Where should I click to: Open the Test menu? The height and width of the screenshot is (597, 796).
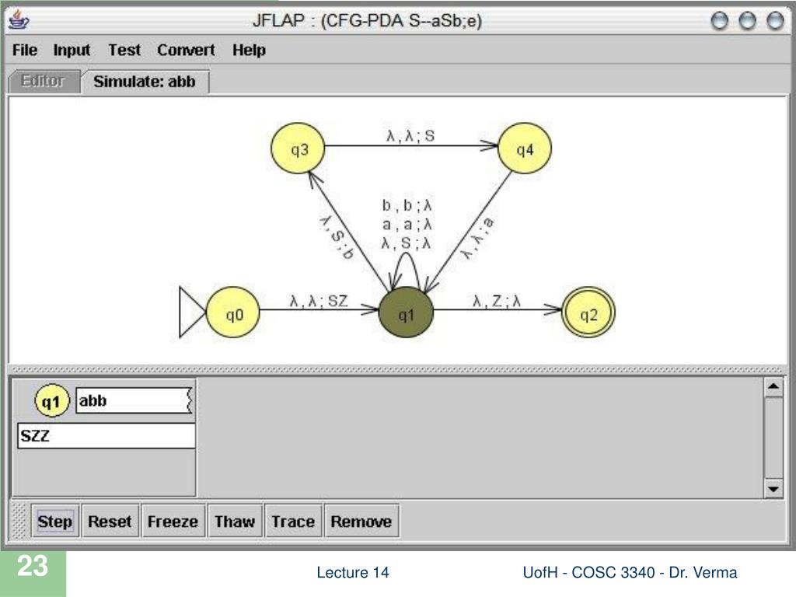point(124,51)
